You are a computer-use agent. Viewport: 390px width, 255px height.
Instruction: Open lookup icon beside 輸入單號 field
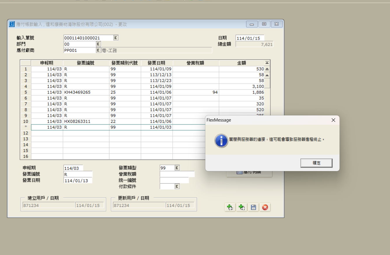116,38
